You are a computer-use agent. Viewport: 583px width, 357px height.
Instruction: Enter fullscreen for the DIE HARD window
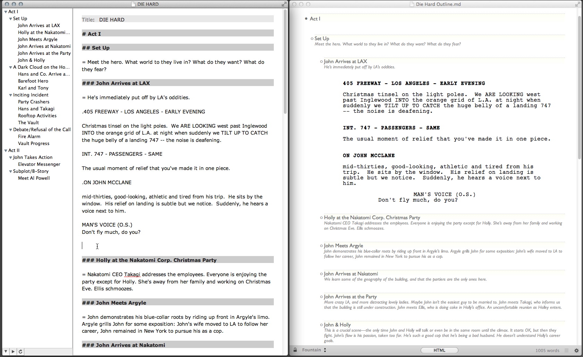[284, 4]
